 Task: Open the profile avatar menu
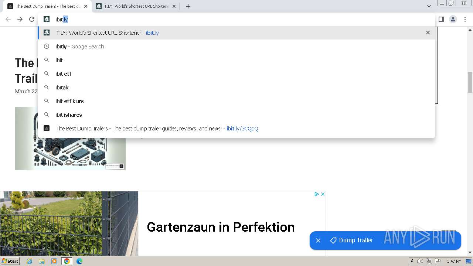pos(453,19)
